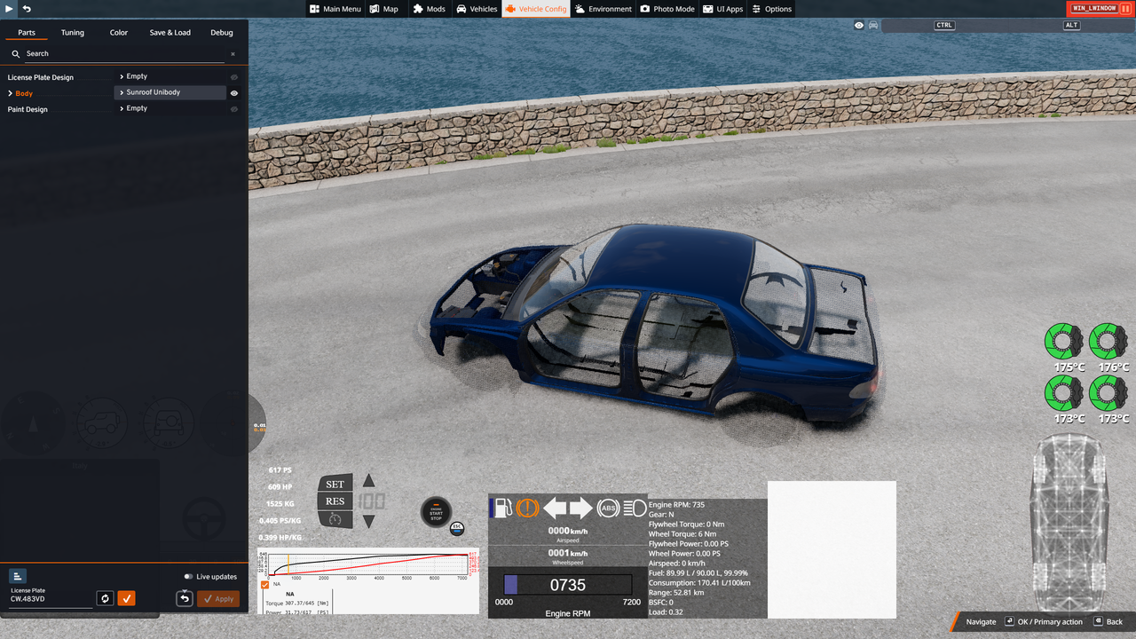Open the Paint Design Empty dropdown
The height and width of the screenshot is (639, 1136).
(170, 108)
